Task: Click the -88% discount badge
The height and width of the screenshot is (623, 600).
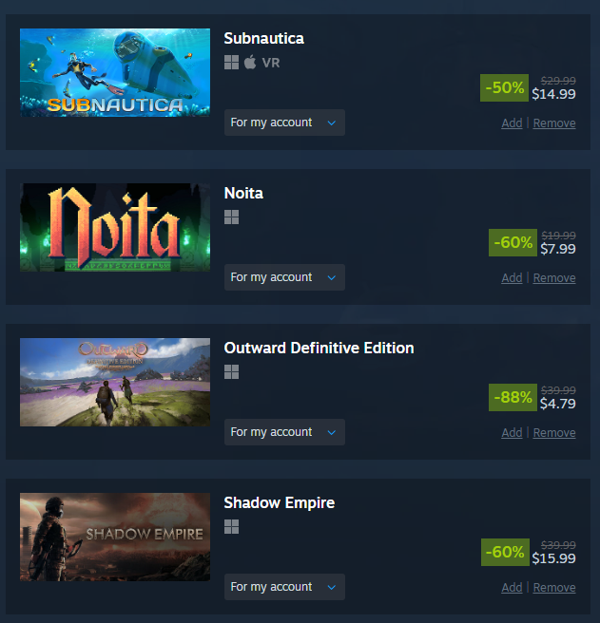Action: point(513,397)
